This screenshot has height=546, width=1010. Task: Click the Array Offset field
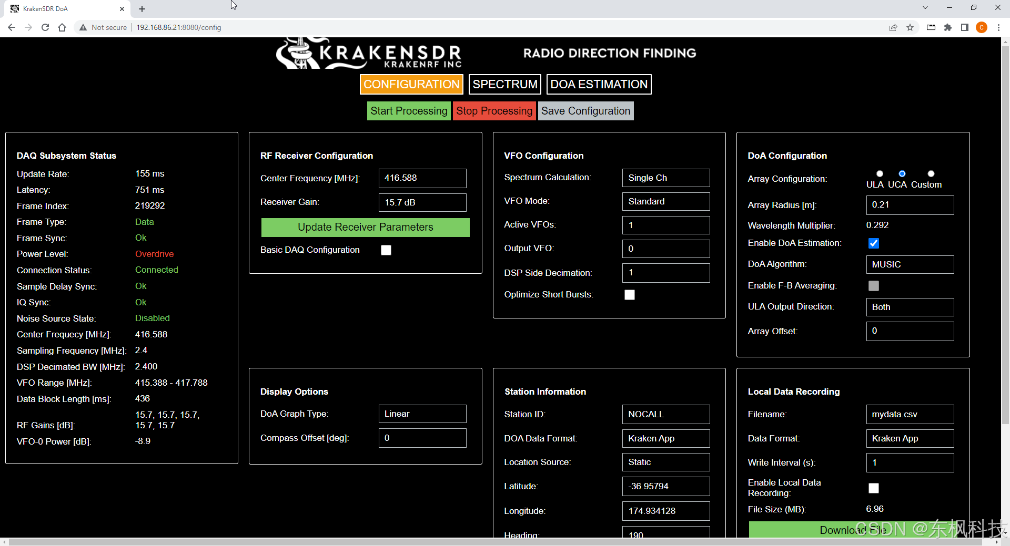click(x=910, y=331)
